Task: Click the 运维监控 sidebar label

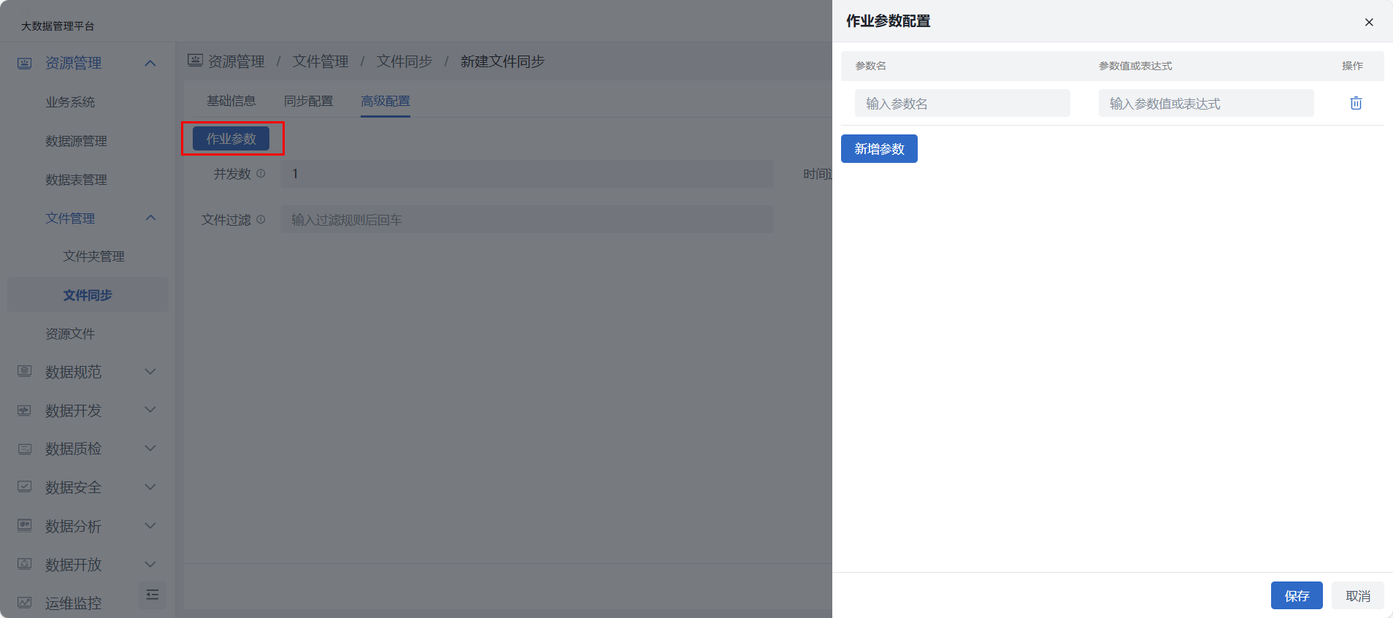Action: [x=73, y=603]
